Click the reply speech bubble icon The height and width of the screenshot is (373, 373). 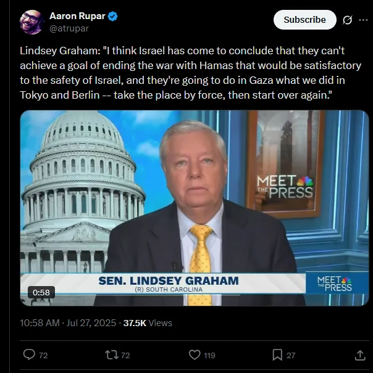tap(29, 355)
